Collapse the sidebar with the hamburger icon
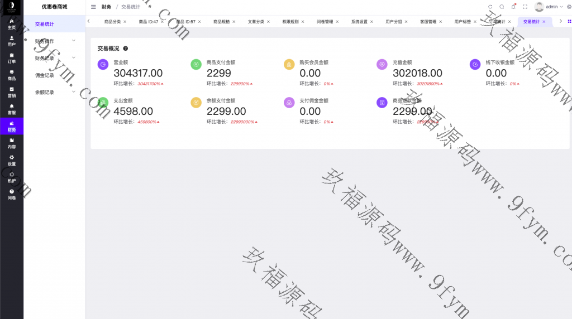 tap(93, 7)
